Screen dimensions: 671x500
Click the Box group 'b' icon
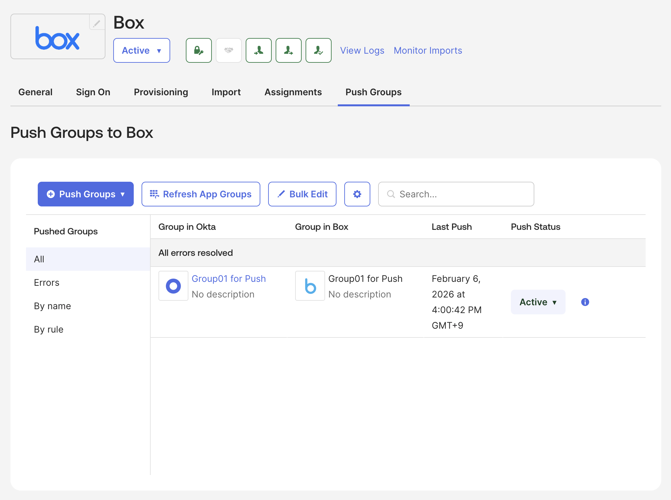pyautogui.click(x=310, y=286)
